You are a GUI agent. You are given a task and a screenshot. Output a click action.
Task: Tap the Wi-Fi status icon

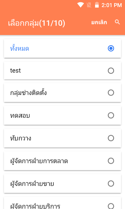(80, 5)
